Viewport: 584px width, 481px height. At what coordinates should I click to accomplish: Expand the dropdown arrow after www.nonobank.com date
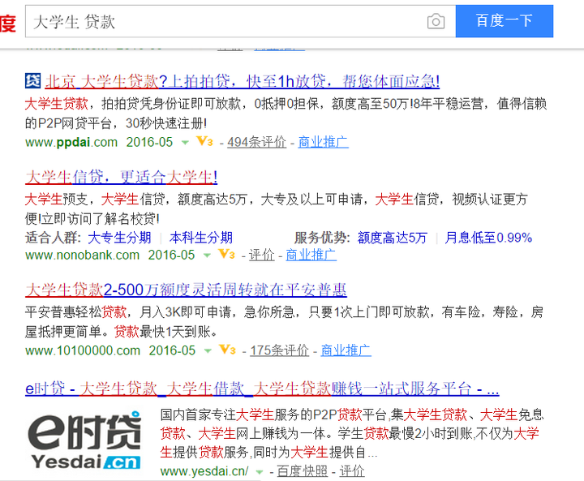click(207, 256)
